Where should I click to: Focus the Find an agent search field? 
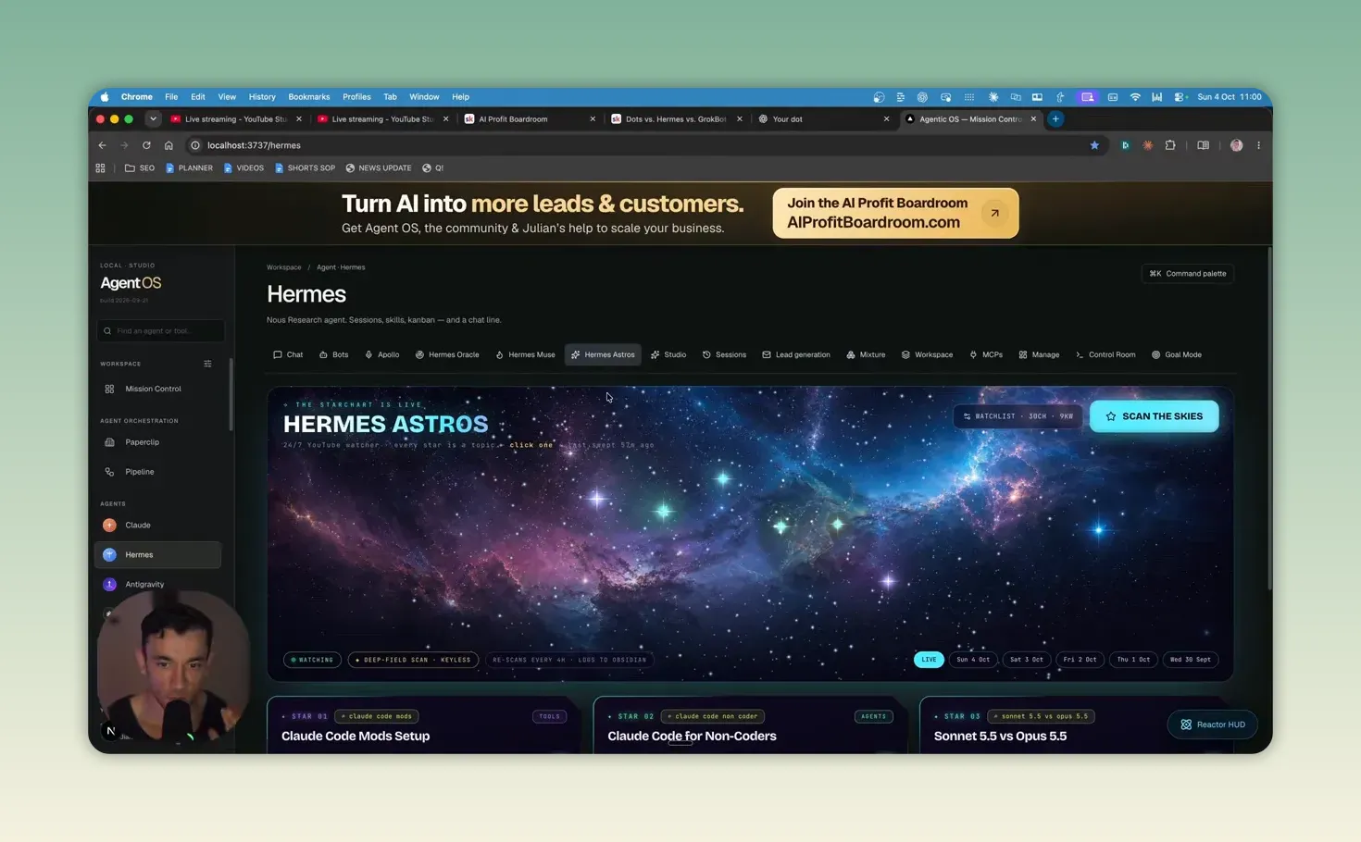[x=160, y=330]
